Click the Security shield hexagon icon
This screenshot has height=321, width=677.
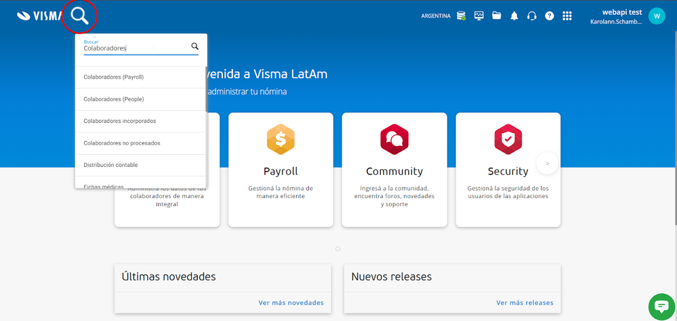pos(508,139)
